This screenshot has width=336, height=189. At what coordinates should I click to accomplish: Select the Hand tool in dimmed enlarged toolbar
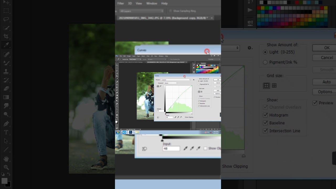(x=6, y=159)
